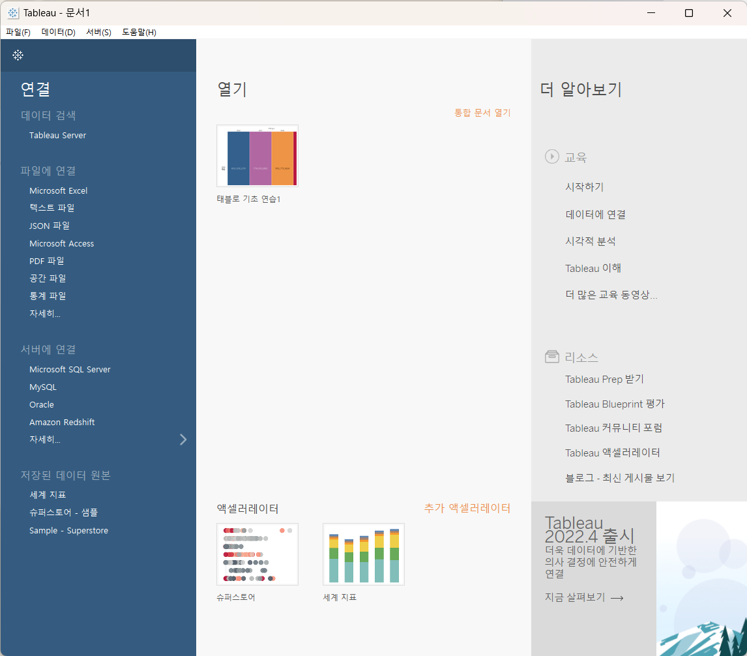Click the Tableau 2022.4 출시 banner heading
The width and height of the screenshot is (747, 656).
point(589,529)
